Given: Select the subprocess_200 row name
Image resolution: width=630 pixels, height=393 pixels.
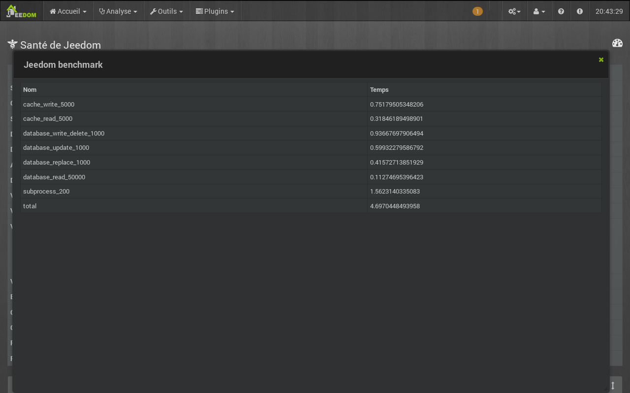Looking at the screenshot, I should click(46, 191).
